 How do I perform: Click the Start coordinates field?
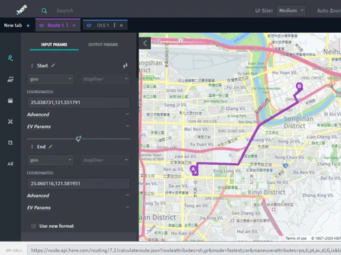(78, 103)
